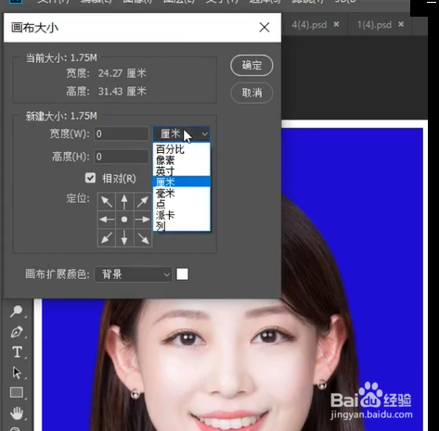Close the 1(4).psd document tab
The height and width of the screenshot is (431, 439).
(x=401, y=24)
